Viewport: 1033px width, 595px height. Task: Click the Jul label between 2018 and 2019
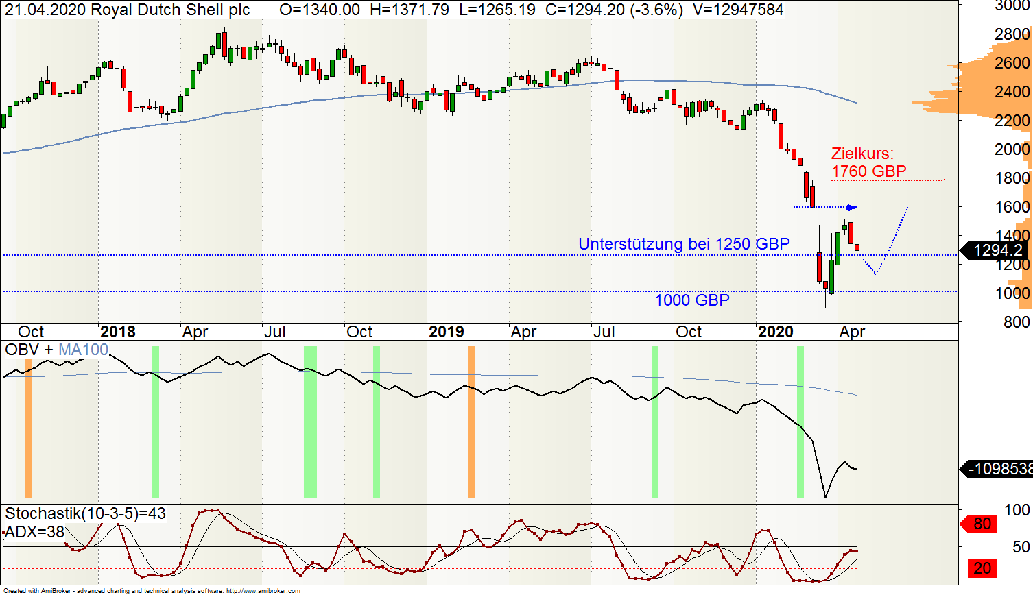click(x=275, y=332)
